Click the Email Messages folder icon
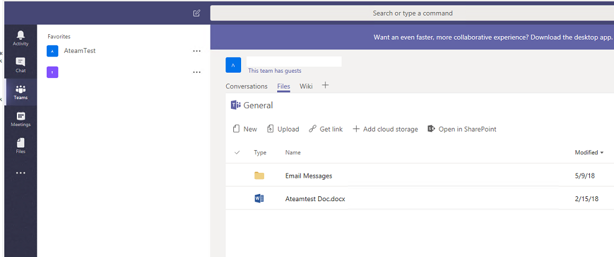 pyautogui.click(x=259, y=176)
